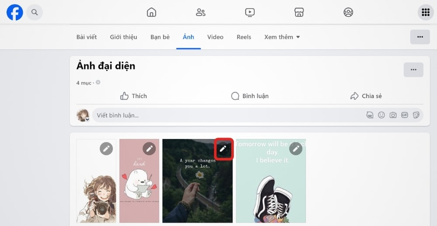The width and height of the screenshot is (437, 226).
Task: Open emoji picker in comment box
Action: (x=381, y=115)
